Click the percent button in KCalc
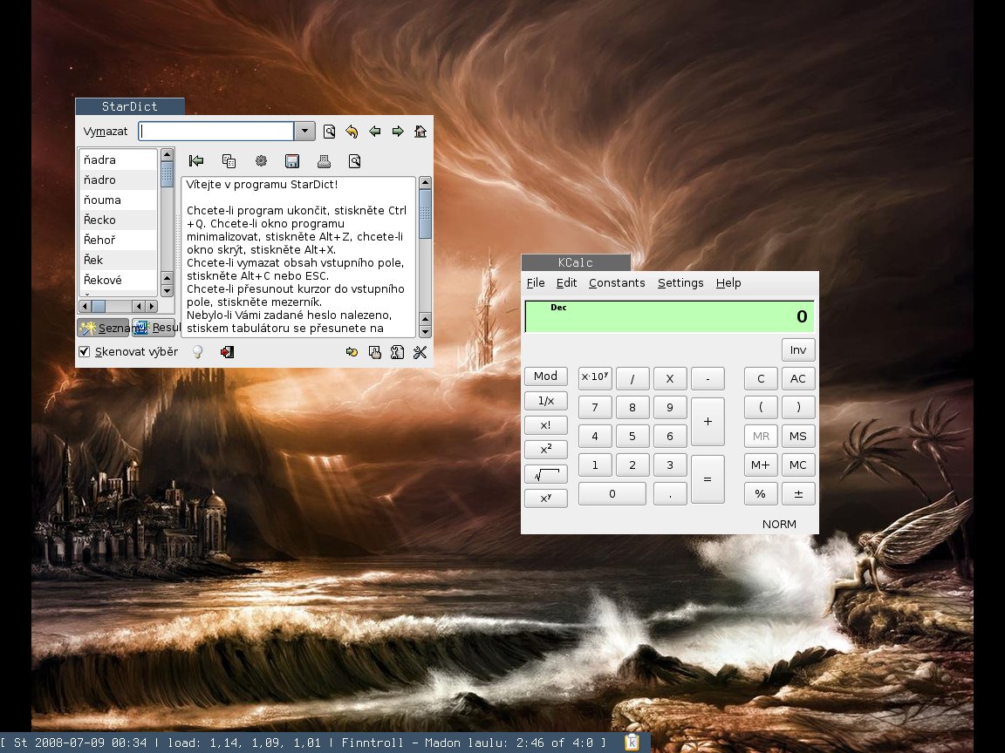The image size is (1005, 753). click(x=761, y=493)
